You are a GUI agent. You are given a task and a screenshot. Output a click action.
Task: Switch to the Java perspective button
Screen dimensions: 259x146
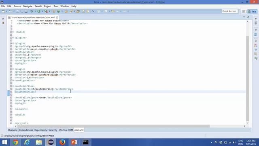(253, 11)
